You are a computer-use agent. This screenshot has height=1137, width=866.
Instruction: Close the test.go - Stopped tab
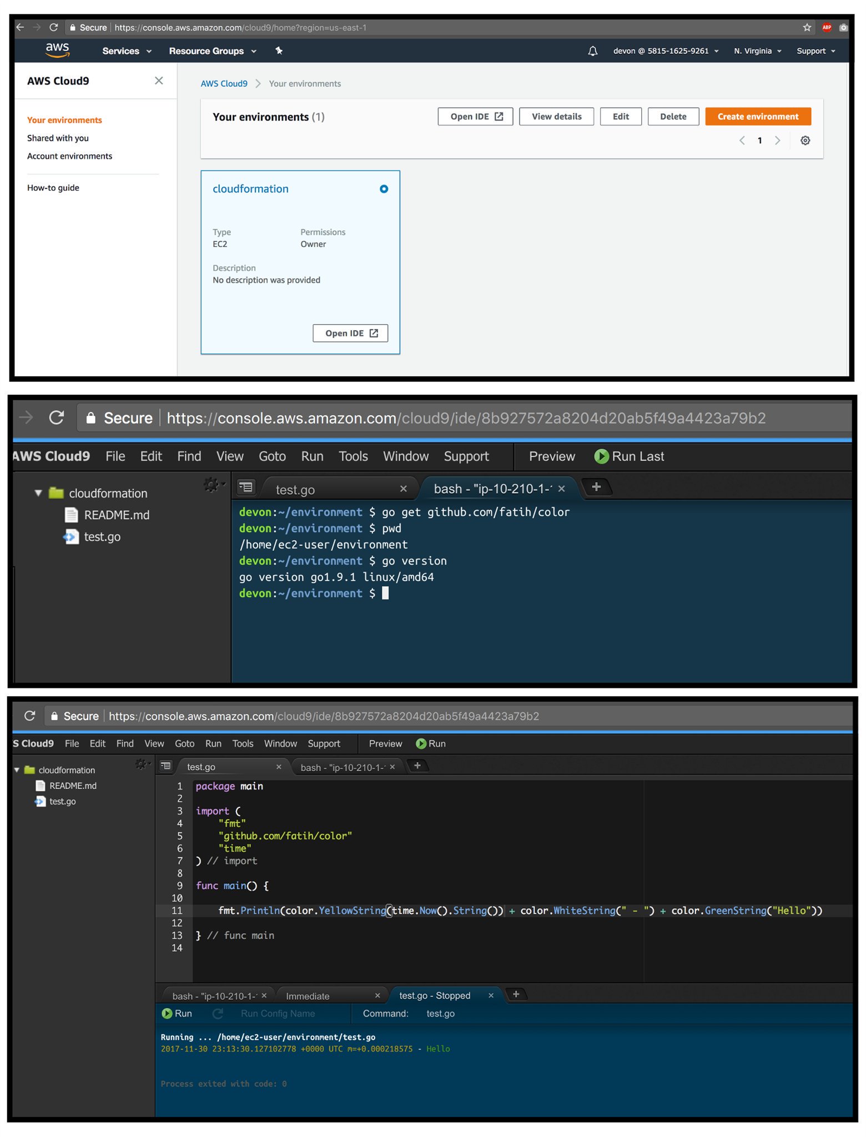(x=491, y=995)
